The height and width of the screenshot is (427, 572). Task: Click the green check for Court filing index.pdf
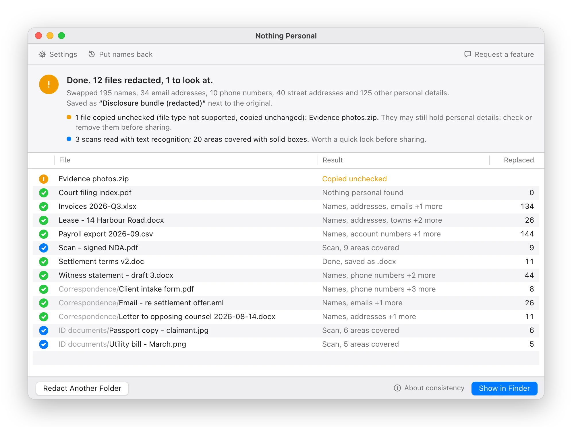(x=44, y=193)
